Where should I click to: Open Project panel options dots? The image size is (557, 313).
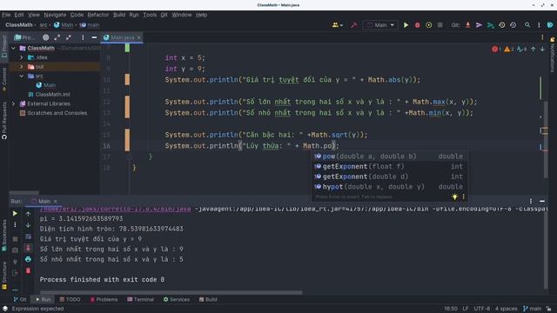pos(83,37)
